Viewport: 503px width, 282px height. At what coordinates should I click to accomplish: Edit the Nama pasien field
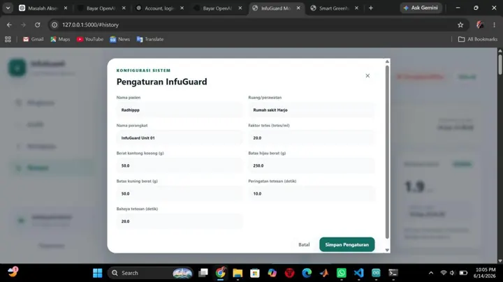(x=180, y=110)
